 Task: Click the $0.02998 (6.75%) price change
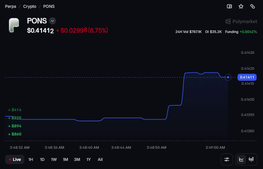84,30
